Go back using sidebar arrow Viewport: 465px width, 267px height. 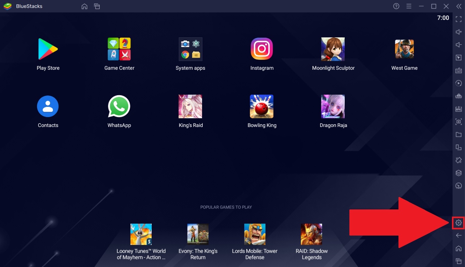tap(458, 236)
